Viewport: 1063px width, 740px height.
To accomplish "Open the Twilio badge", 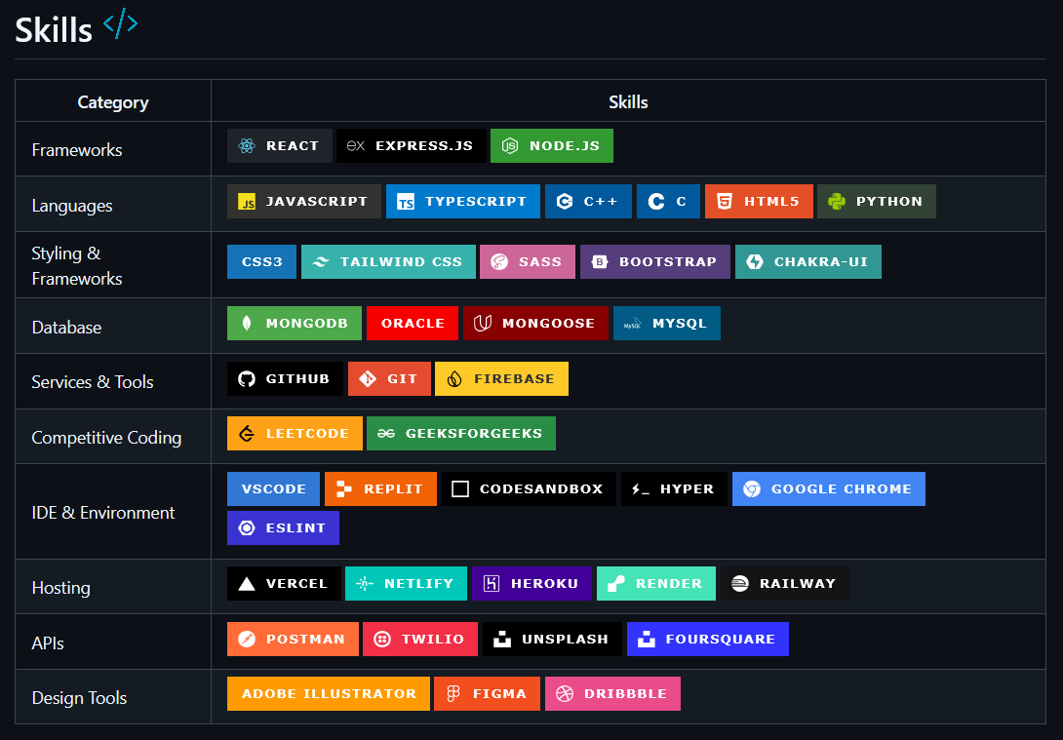I will [x=420, y=639].
